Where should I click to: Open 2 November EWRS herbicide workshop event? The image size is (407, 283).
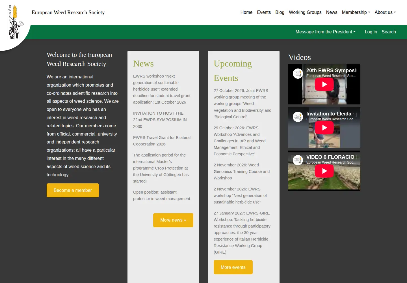point(240,196)
